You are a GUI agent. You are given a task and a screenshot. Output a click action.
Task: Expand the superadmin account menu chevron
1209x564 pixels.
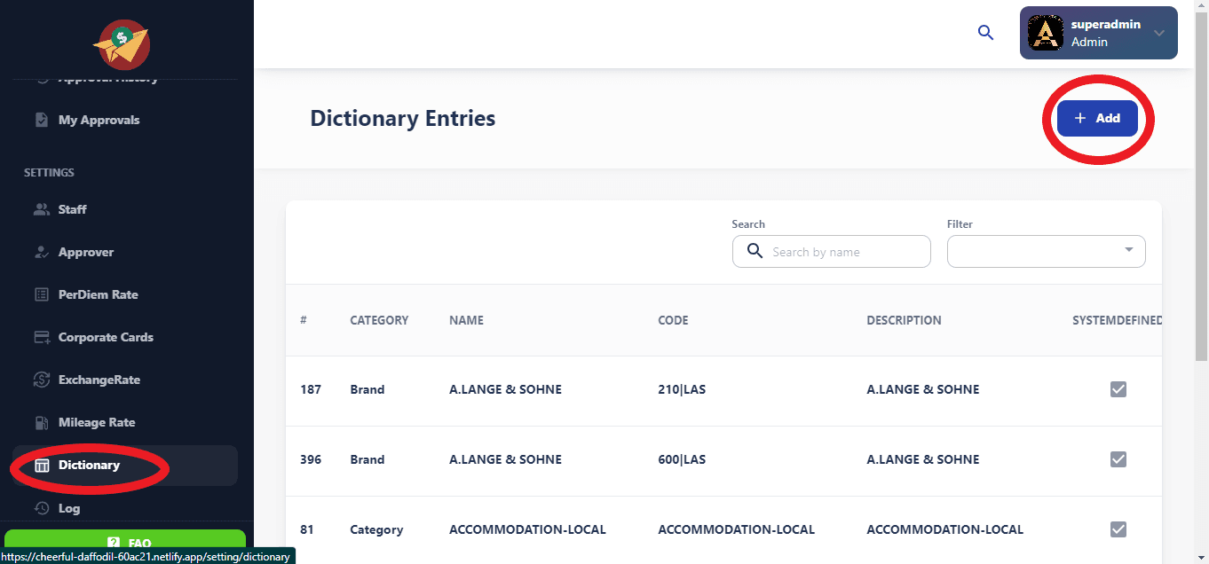[x=1158, y=34]
